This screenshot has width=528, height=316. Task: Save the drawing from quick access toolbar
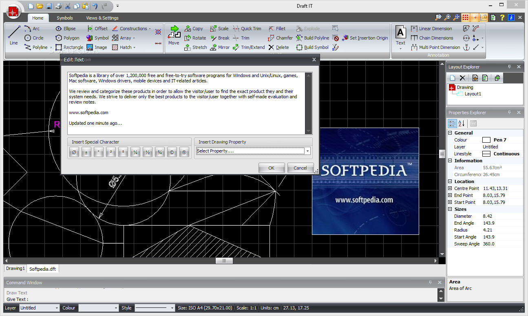tap(49, 6)
